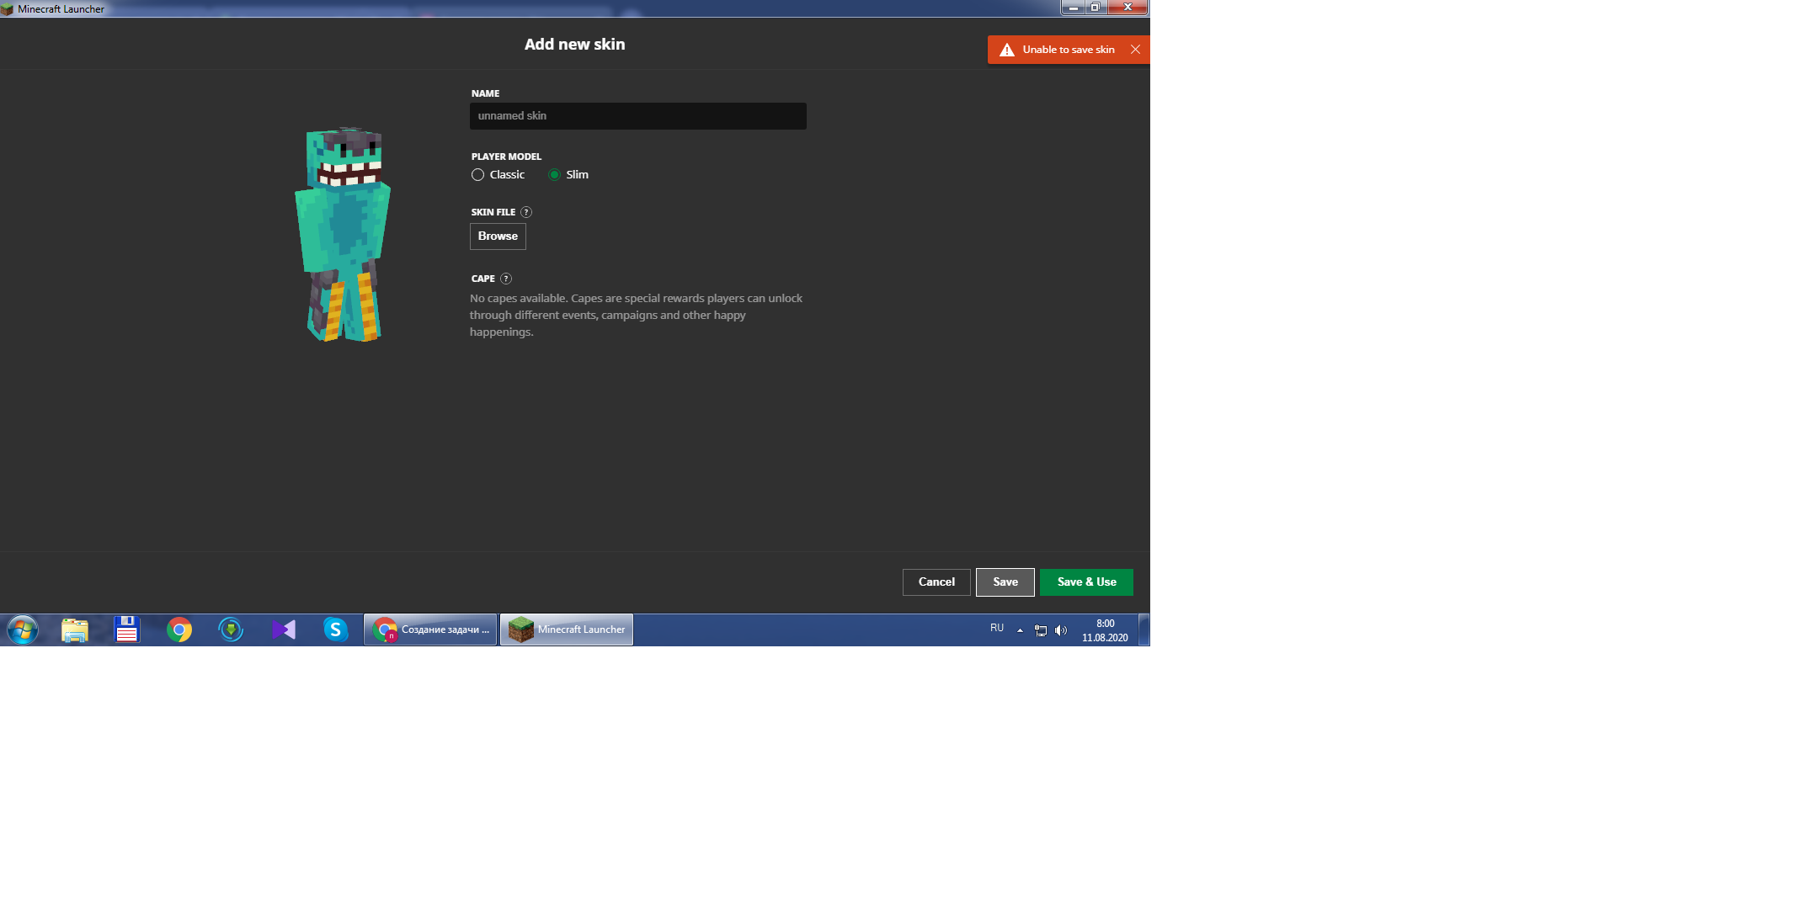The height and width of the screenshot is (919, 1802).
Task: Click the Cape help question icon
Action: pos(506,279)
